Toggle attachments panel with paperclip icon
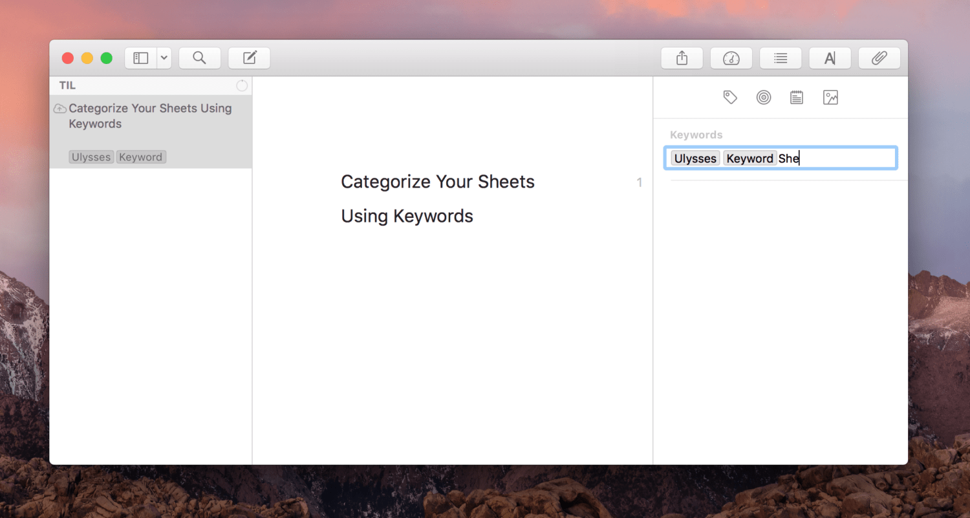The width and height of the screenshot is (970, 518). 879,58
